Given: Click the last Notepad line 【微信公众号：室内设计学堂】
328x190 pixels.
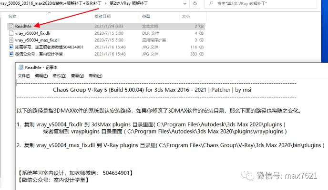Looking at the screenshot, I should pos(53,180).
